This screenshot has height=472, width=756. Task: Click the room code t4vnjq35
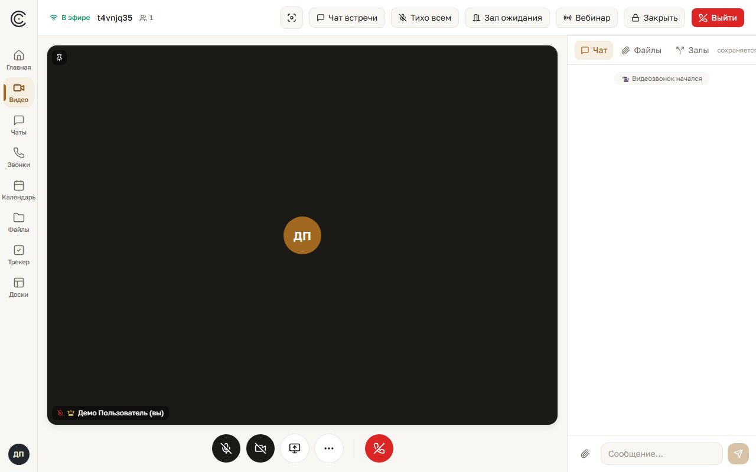pos(115,18)
